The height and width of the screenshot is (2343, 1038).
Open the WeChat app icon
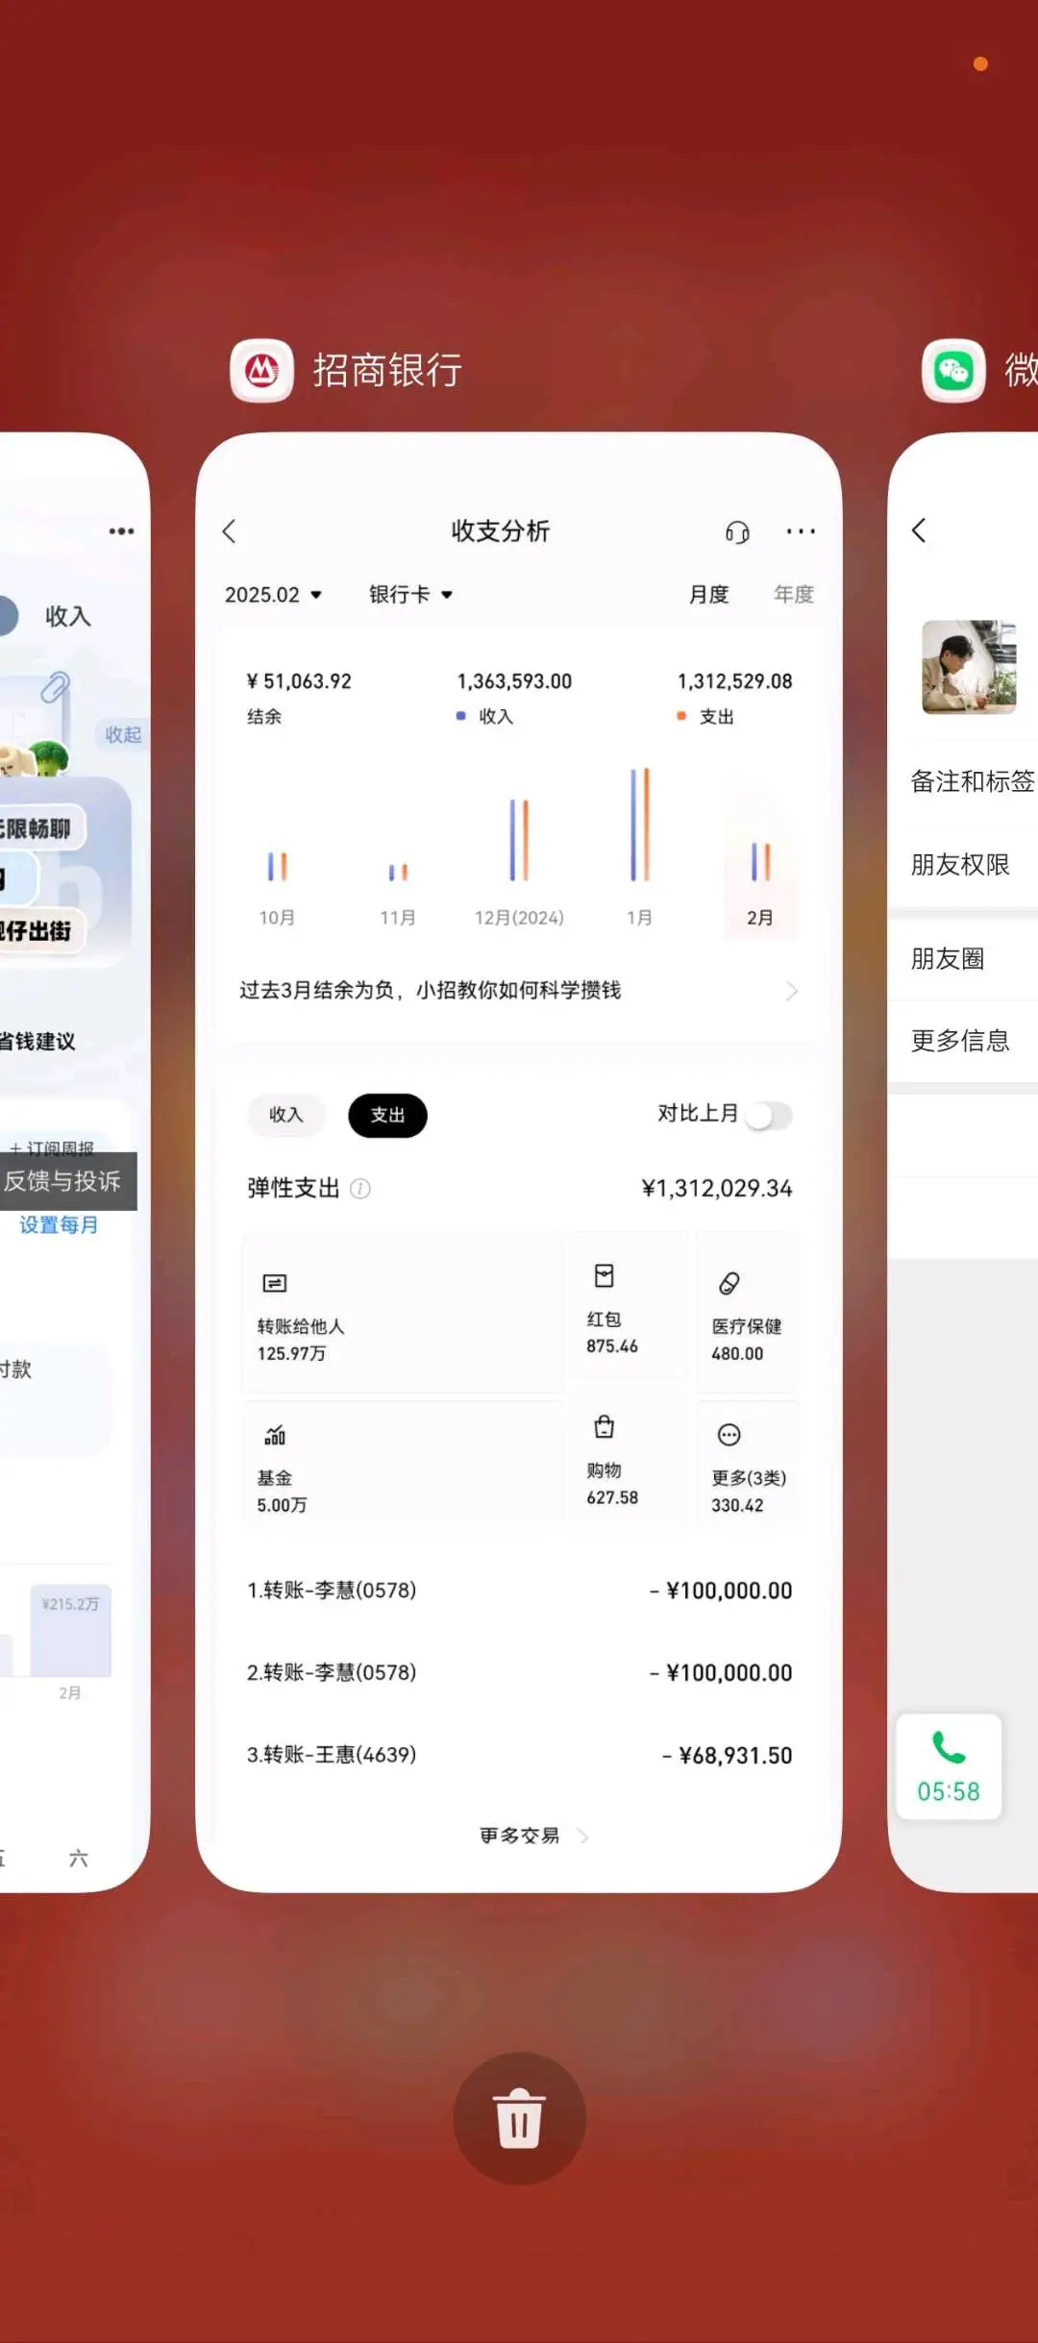click(953, 370)
